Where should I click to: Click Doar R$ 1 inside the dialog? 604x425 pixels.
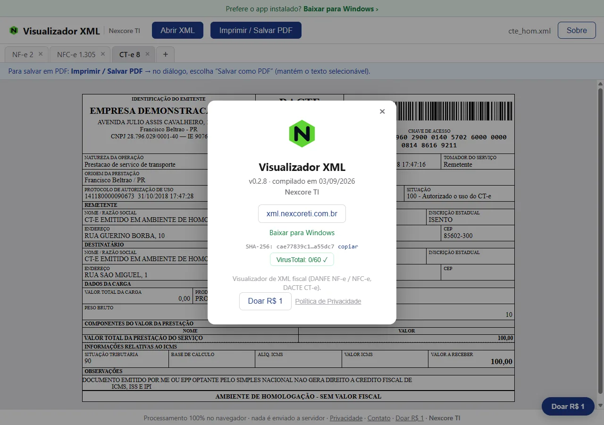[265, 301]
